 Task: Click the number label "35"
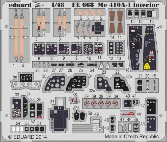coord(33,100)
